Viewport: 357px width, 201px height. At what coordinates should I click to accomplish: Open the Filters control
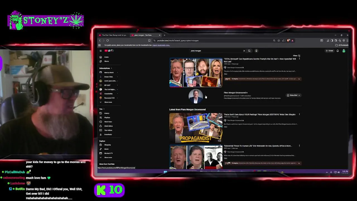(296, 56)
